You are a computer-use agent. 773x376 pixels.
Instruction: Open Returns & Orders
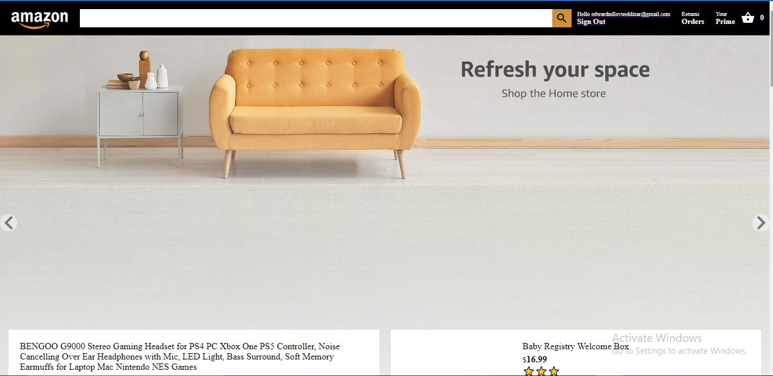click(693, 18)
